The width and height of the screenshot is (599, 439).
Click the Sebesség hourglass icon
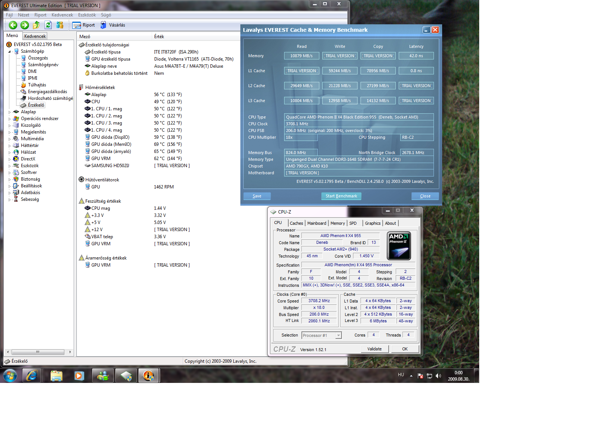click(x=16, y=199)
